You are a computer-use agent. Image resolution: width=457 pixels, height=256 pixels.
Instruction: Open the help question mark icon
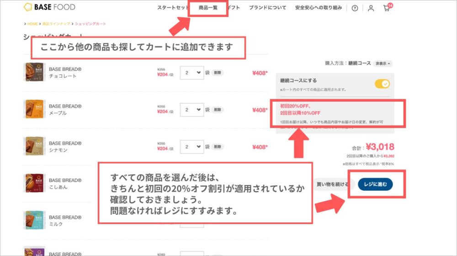[355, 8]
